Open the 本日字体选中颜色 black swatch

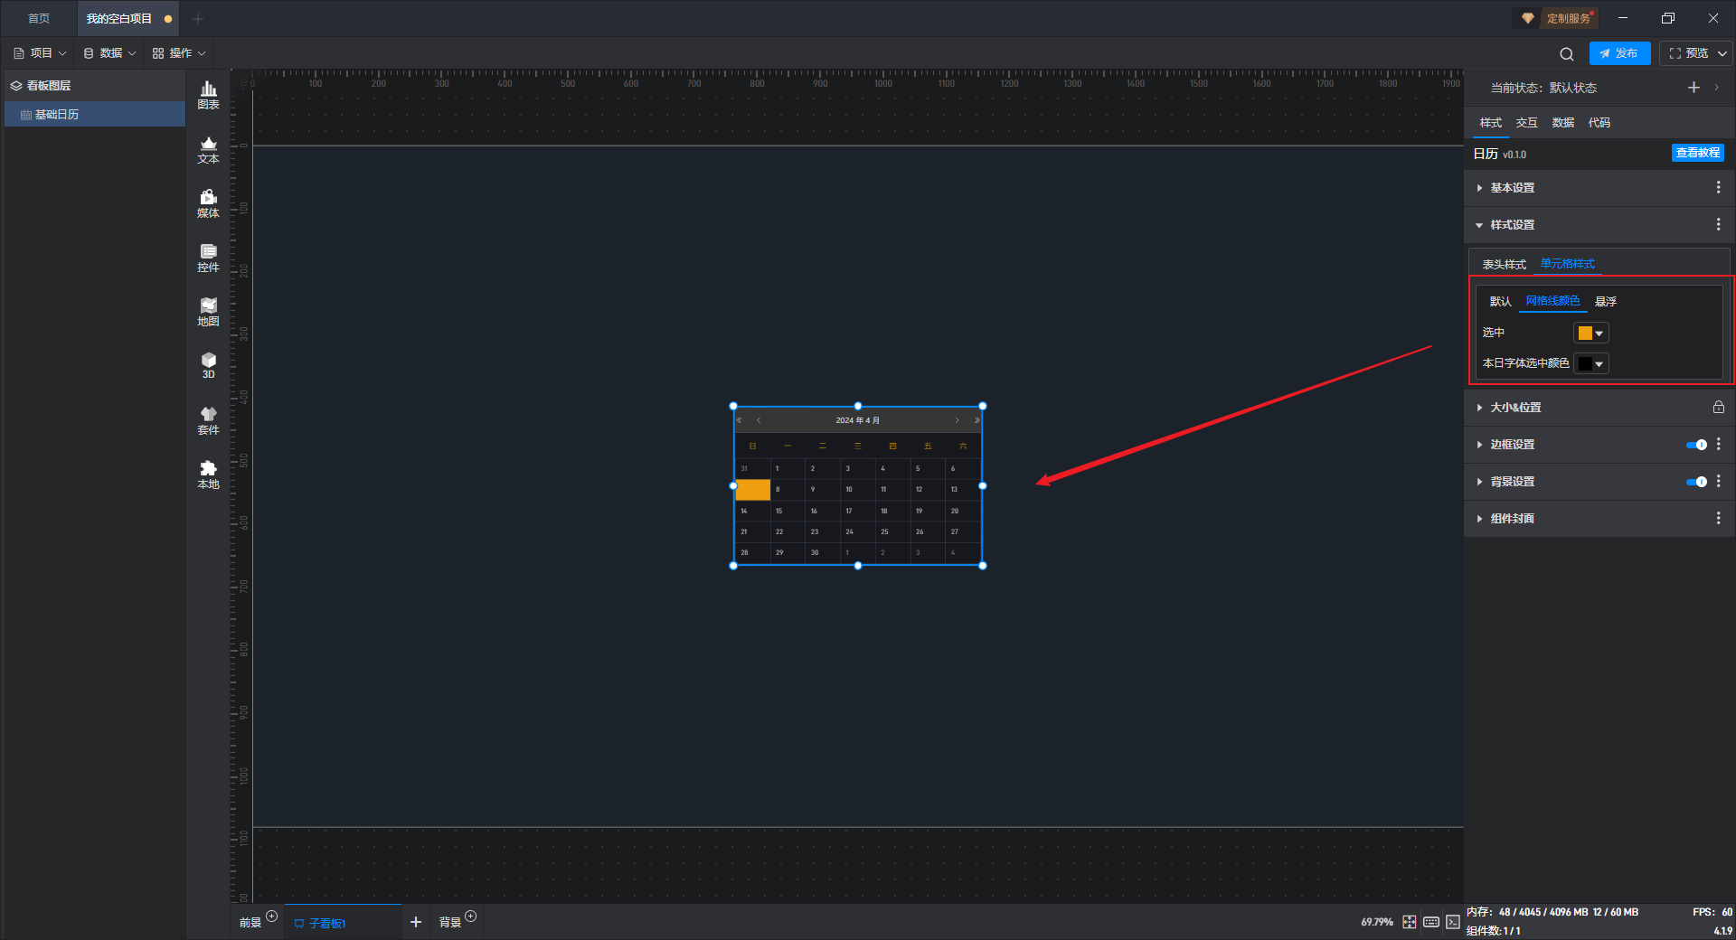tap(1590, 363)
